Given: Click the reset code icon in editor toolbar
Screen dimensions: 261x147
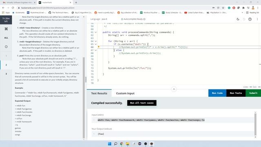Looking at the screenshot, I should click(x=244, y=19).
